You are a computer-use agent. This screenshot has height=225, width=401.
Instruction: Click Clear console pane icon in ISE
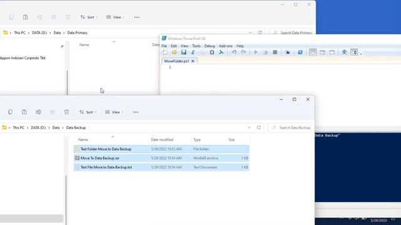pos(221,52)
